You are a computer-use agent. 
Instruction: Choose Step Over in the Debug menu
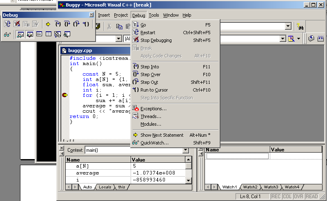pyautogui.click(x=175, y=74)
